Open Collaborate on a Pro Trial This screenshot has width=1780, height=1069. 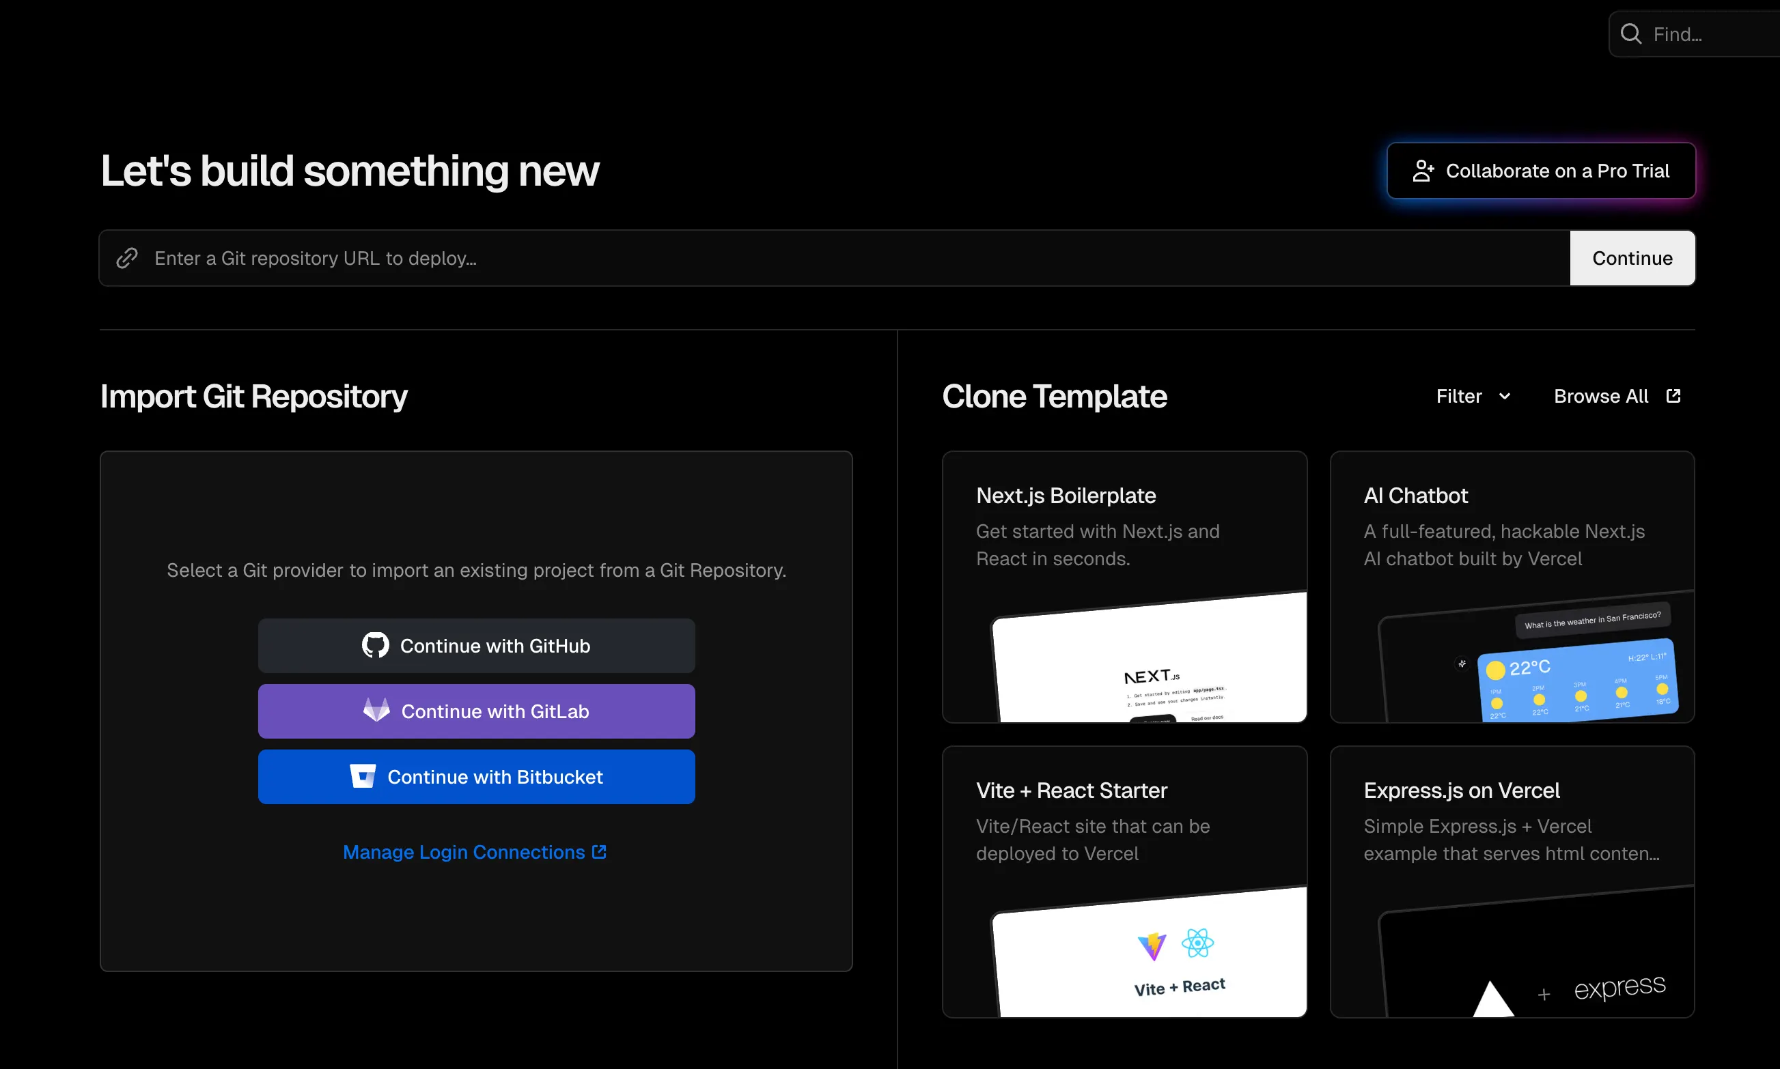click(1557, 171)
